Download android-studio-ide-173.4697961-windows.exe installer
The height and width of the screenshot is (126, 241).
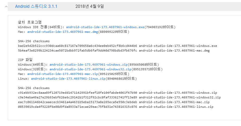click(x=105, y=27)
